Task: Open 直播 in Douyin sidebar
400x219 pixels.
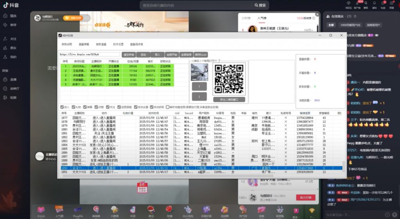Action: (x=10, y=79)
